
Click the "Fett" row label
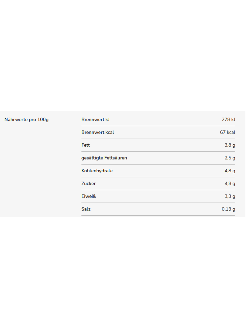(86, 145)
